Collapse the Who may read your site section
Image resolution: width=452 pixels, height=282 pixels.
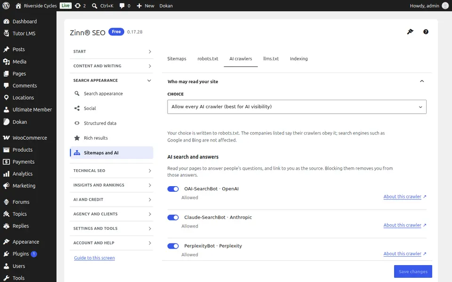pyautogui.click(x=422, y=81)
